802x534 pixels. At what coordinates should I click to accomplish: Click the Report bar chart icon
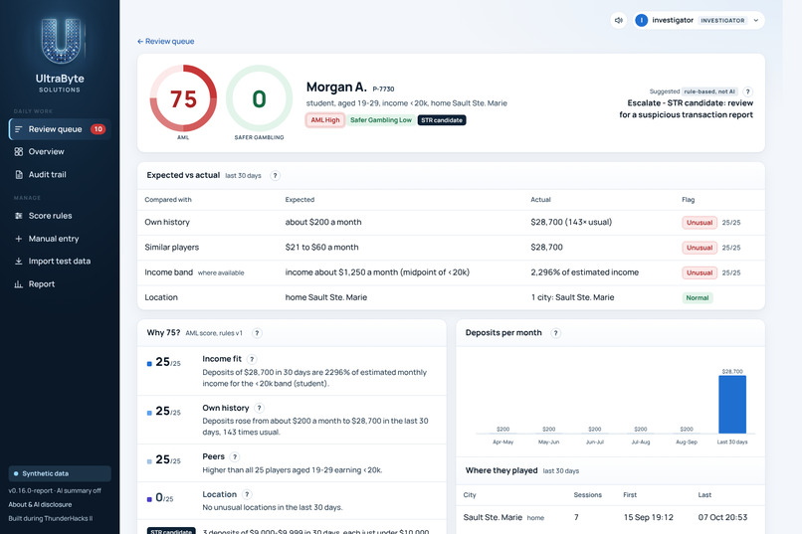(x=19, y=284)
